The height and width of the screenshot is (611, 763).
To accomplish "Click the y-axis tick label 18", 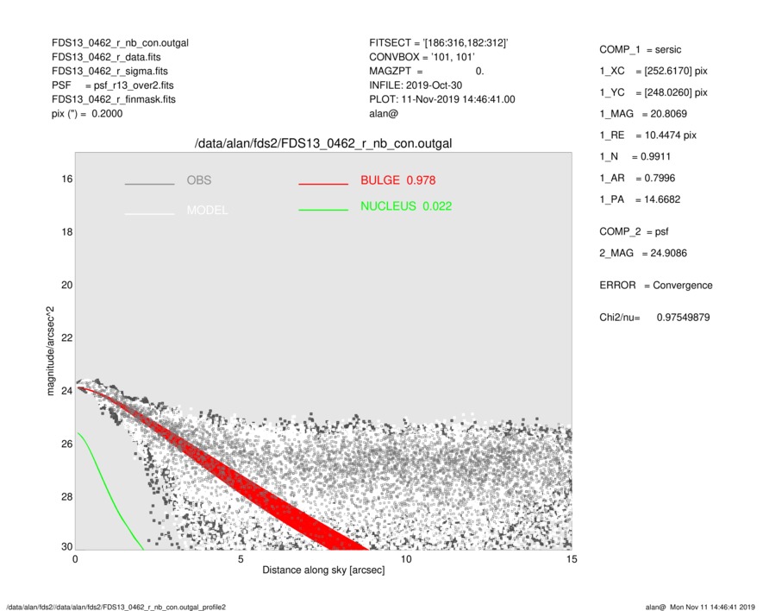I will tap(67, 232).
